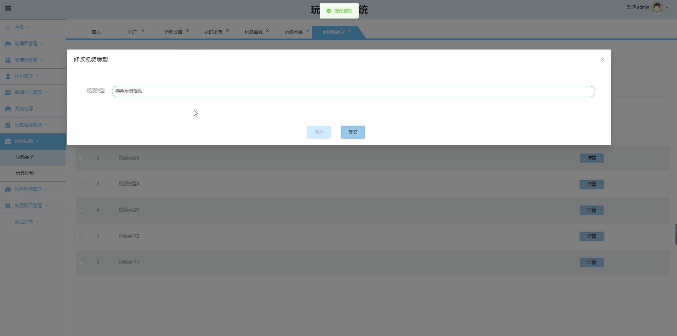Toggle the hamburger sidebar collapse icon
The image size is (677, 336).
(8, 8)
